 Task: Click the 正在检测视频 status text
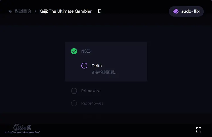pyautogui.click(x=104, y=72)
